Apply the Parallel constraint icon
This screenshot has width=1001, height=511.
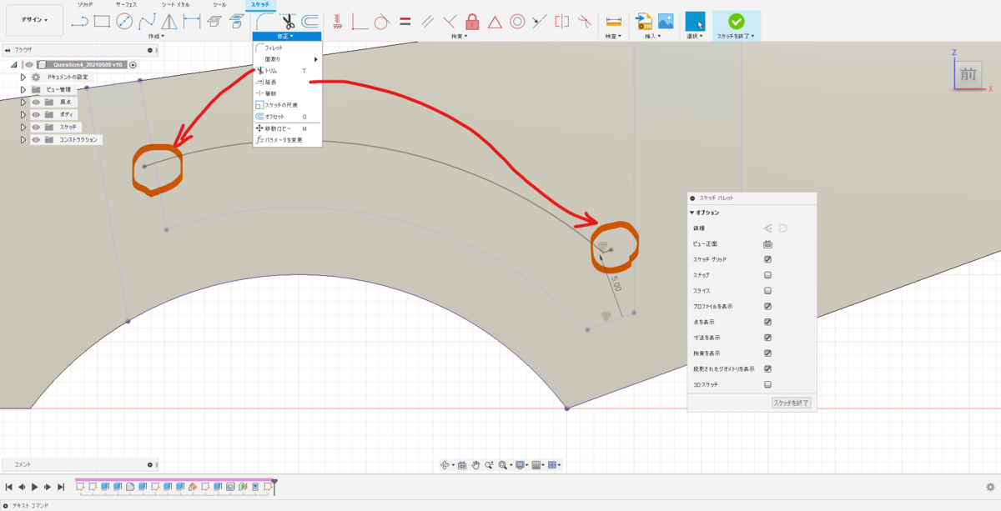tap(427, 22)
